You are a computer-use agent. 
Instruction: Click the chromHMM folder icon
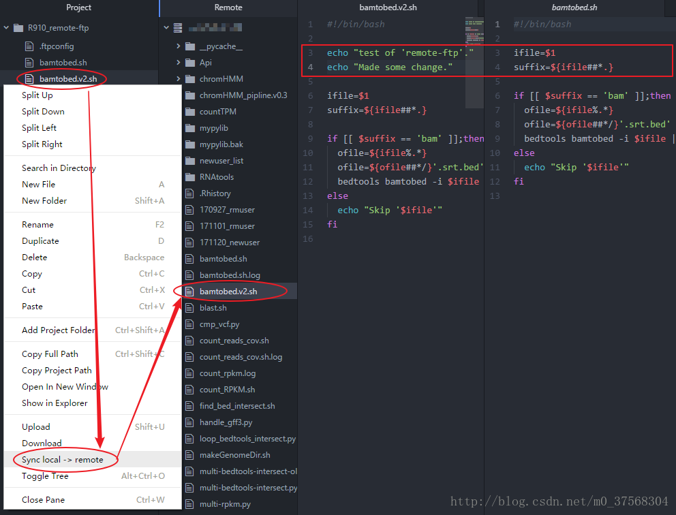190,79
